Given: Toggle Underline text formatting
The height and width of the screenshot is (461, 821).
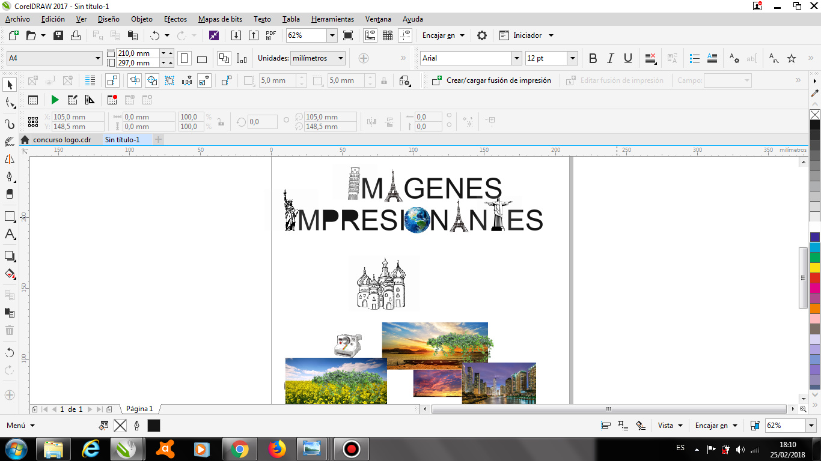Looking at the screenshot, I should (628, 58).
